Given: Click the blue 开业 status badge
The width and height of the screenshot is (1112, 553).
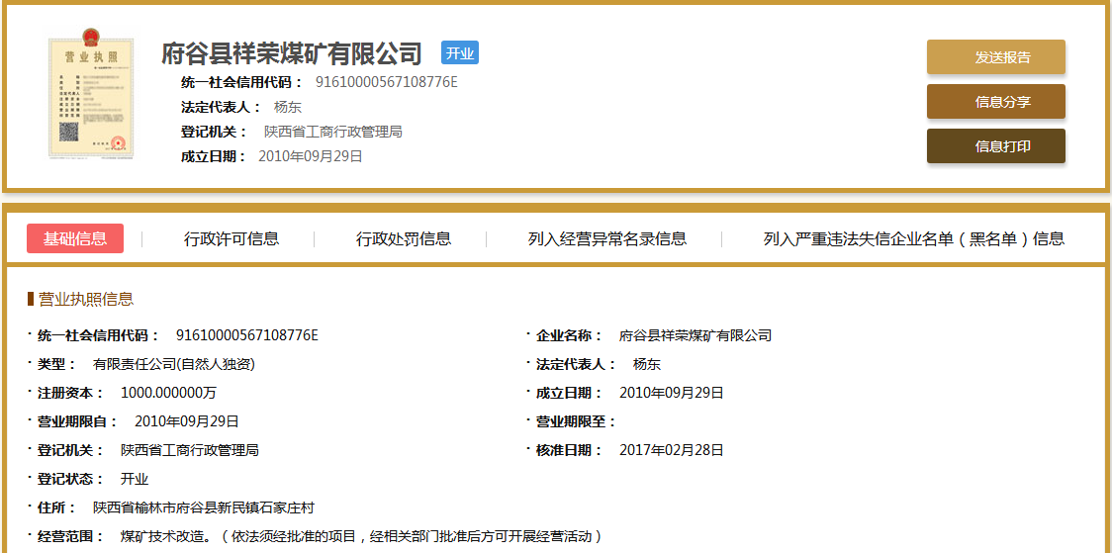Looking at the screenshot, I should click(459, 53).
